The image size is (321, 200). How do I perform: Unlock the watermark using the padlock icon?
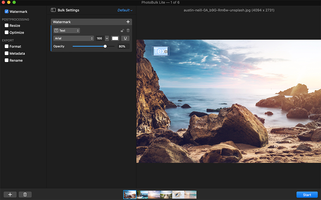click(122, 30)
